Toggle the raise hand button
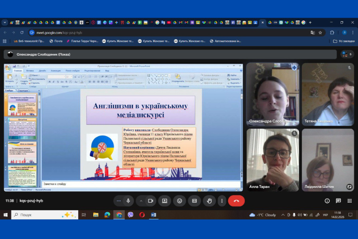 (x=209, y=201)
